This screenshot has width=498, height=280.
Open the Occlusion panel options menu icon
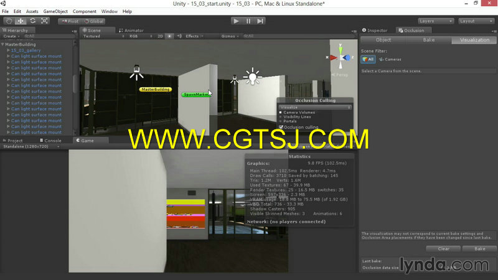(494, 31)
